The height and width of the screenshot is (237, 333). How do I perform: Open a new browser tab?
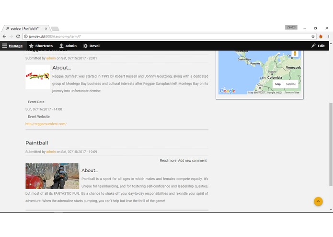click(55, 29)
